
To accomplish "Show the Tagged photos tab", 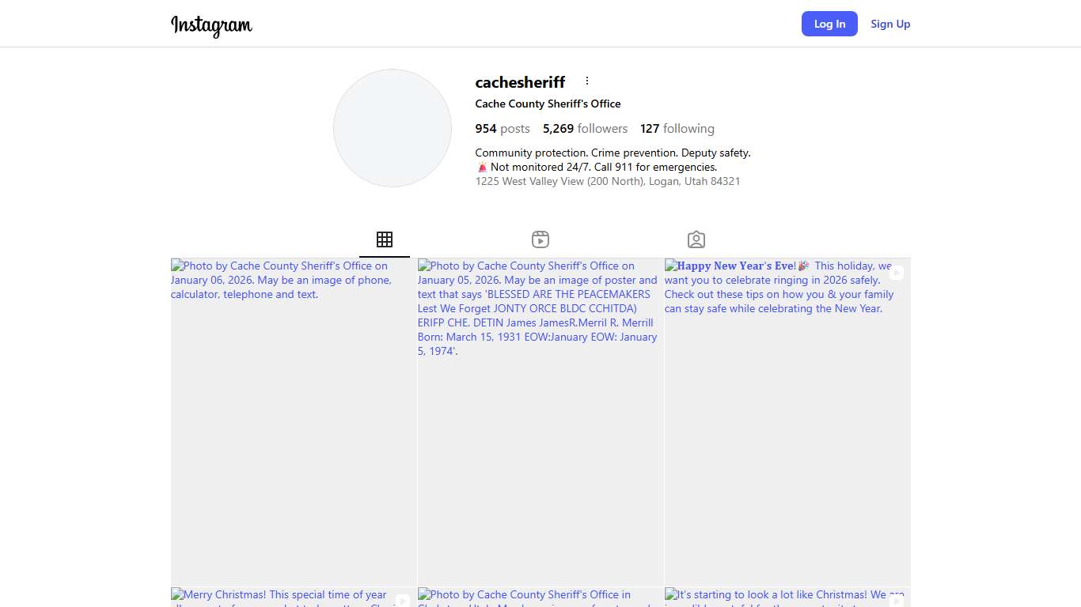I will [x=696, y=239].
